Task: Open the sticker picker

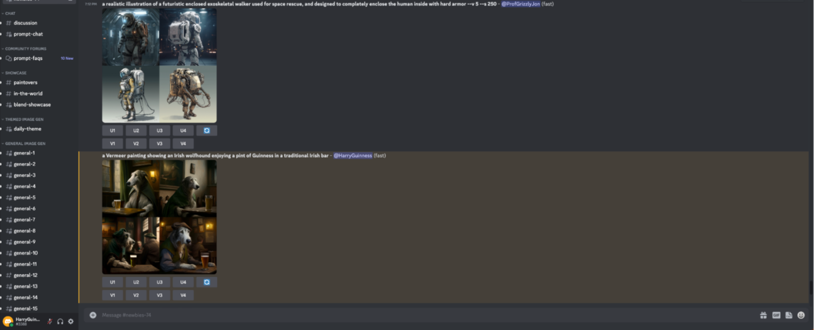Action: click(788, 315)
